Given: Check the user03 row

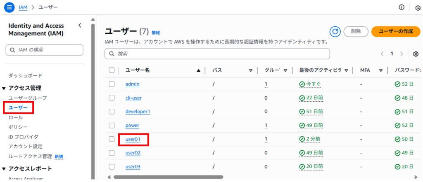Looking at the screenshot, I should pos(112,167).
